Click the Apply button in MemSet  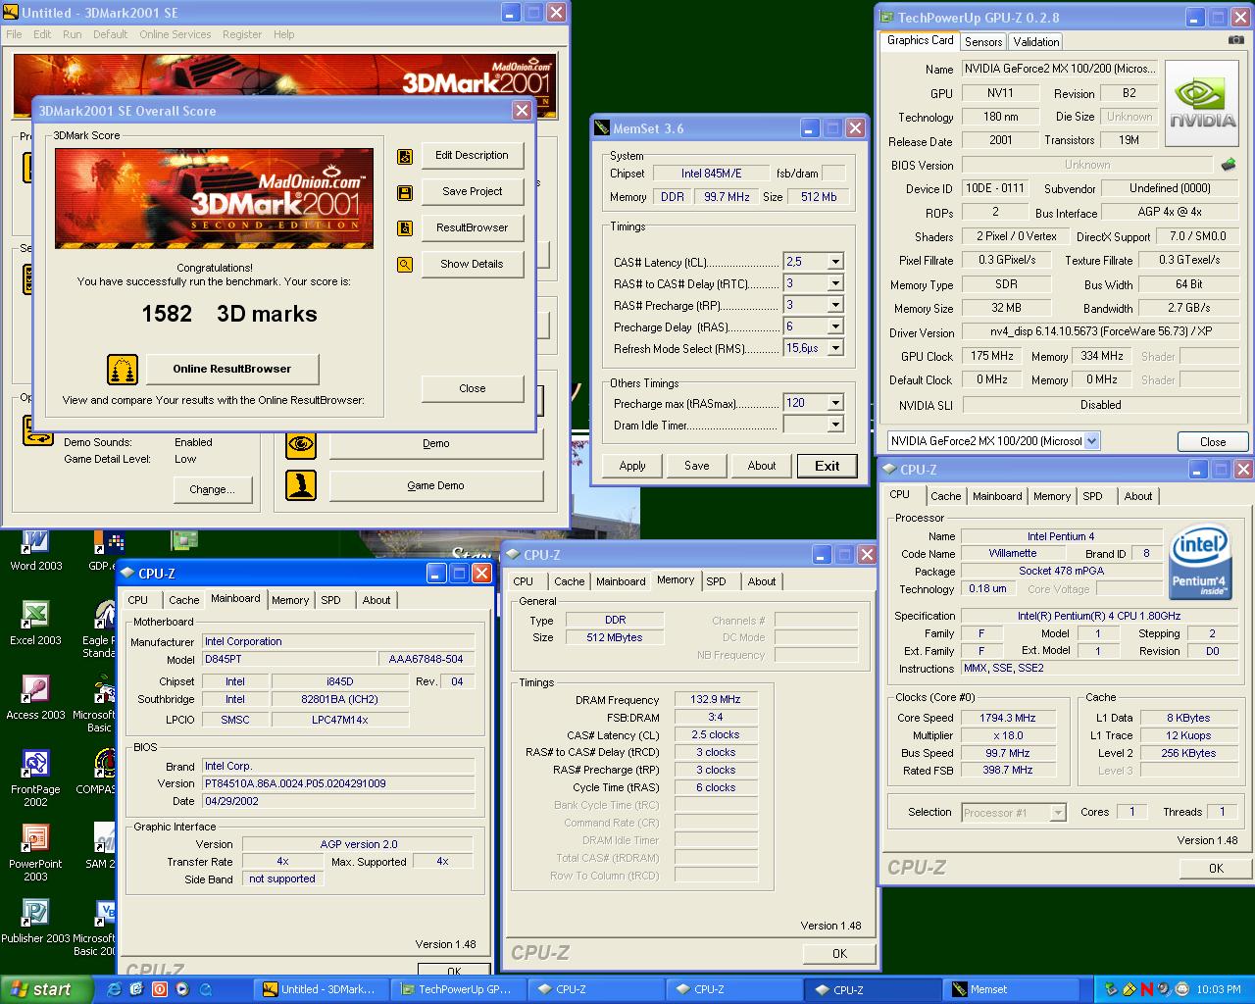pyautogui.click(x=632, y=466)
